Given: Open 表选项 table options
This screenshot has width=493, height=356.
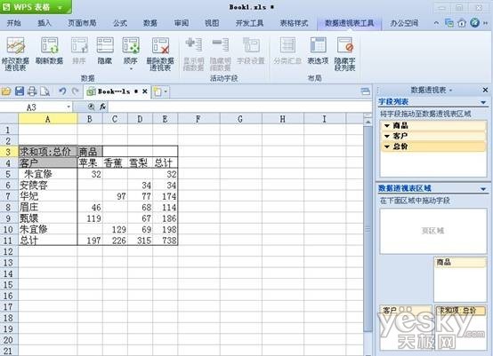Looking at the screenshot, I should pyautogui.click(x=318, y=51).
